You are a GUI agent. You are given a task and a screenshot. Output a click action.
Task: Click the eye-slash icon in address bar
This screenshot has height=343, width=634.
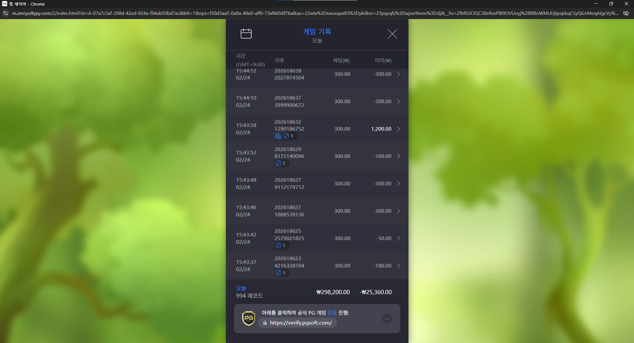626,13
